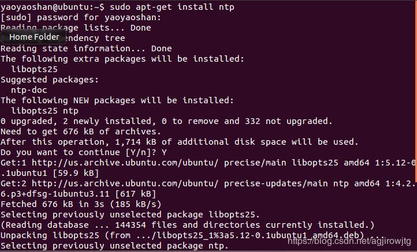Click 'ntp-doc' under Suggested packages
Screen dimensions: 417x252
(29, 90)
